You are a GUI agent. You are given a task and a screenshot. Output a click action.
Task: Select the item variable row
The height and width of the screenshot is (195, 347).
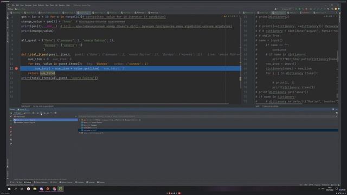pyautogui.click(x=208, y=122)
